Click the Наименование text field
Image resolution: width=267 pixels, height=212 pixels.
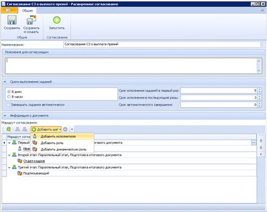tap(162, 45)
